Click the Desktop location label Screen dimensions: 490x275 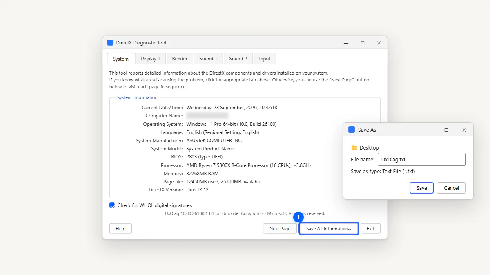369,148
